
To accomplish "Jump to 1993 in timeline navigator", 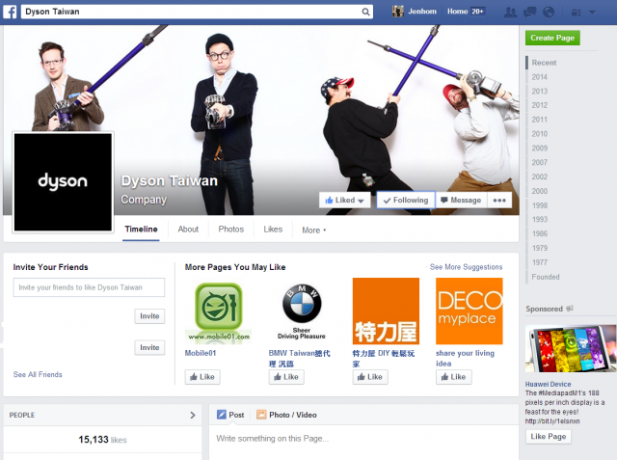I will [540, 219].
